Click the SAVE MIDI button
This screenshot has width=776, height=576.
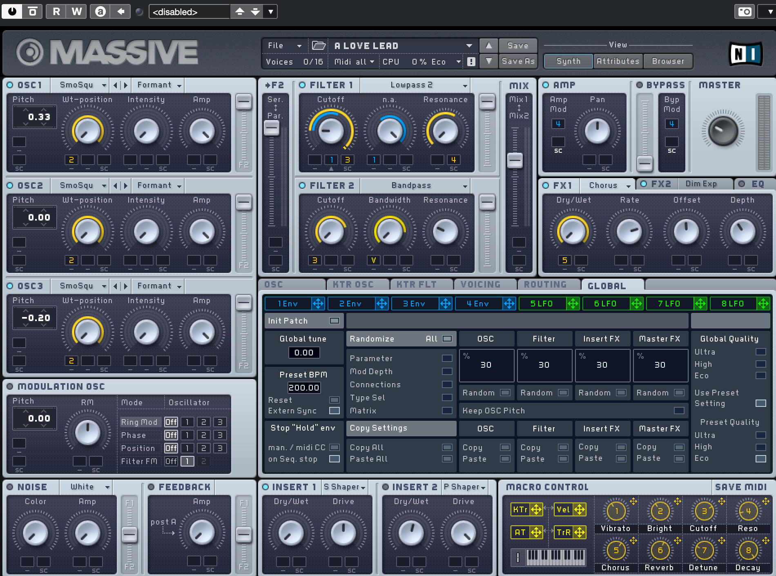[741, 487]
